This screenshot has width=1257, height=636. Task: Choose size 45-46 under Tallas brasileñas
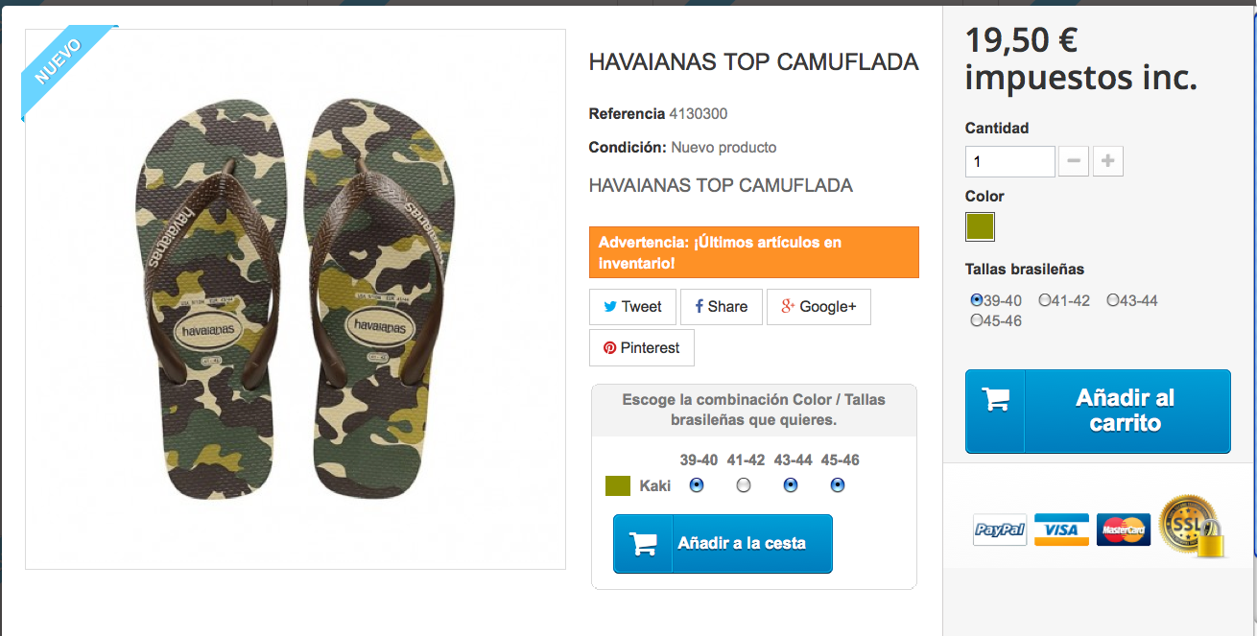977,320
